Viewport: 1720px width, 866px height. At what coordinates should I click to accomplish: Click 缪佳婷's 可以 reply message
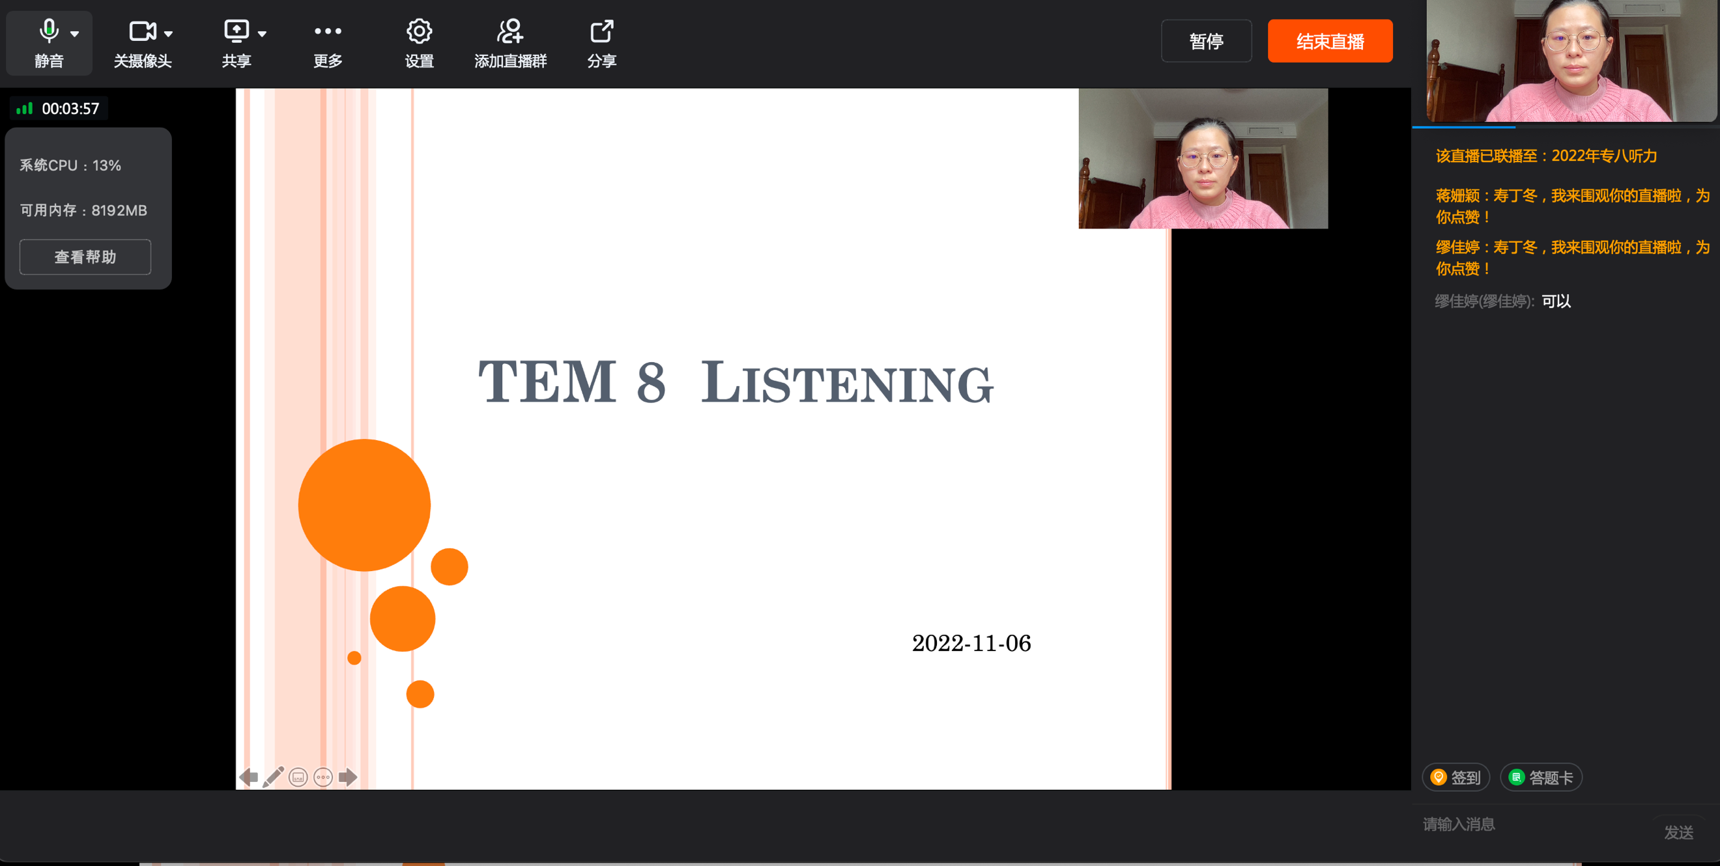click(x=1503, y=301)
